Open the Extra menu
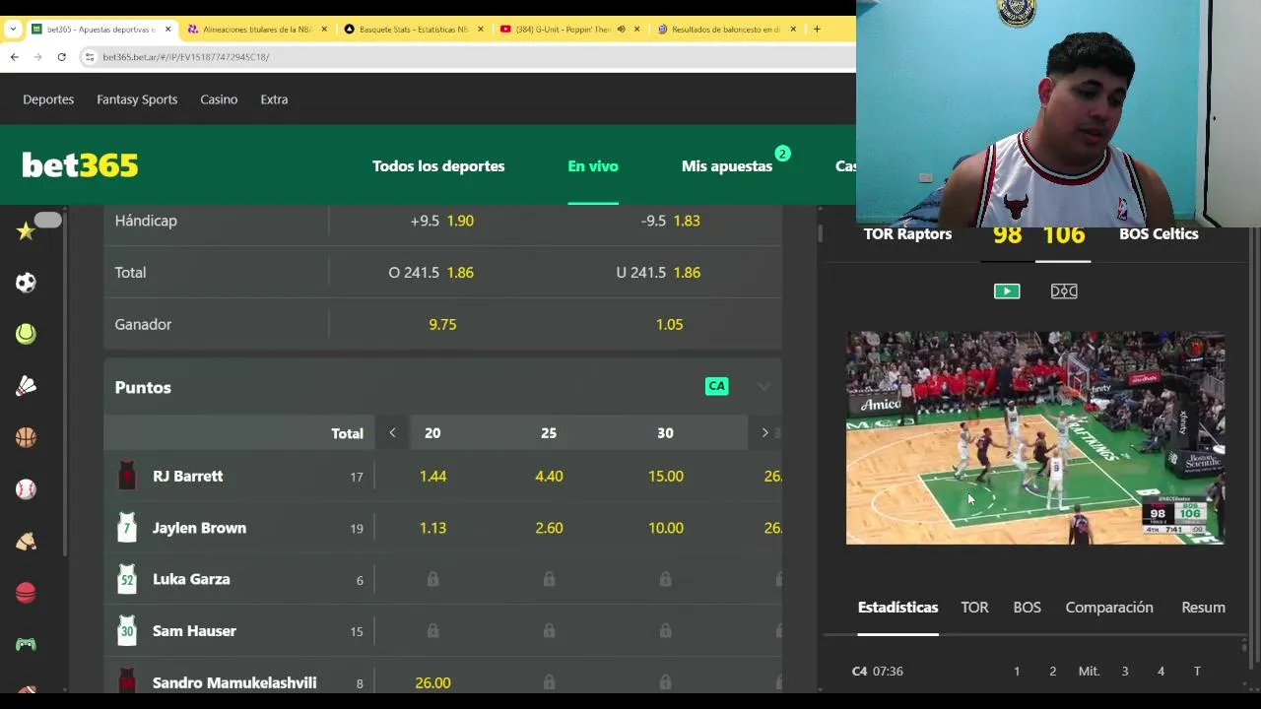1261x709 pixels. click(x=274, y=99)
